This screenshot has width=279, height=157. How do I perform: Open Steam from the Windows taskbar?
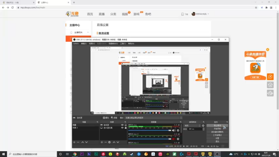point(132,154)
